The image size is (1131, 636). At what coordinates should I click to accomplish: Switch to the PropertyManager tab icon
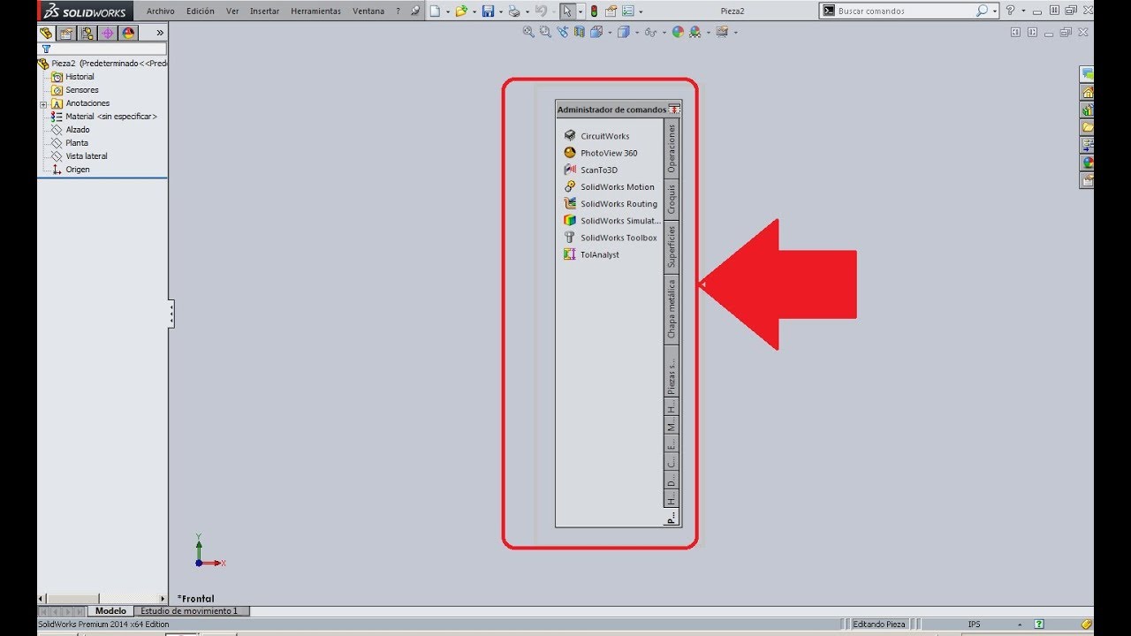[x=66, y=33]
